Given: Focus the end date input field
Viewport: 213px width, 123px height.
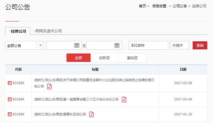Looking at the screenshot, I should pyautogui.click(x=104, y=45).
